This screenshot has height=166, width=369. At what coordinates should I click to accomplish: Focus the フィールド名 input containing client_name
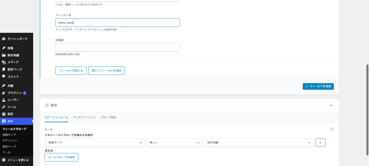point(118,22)
